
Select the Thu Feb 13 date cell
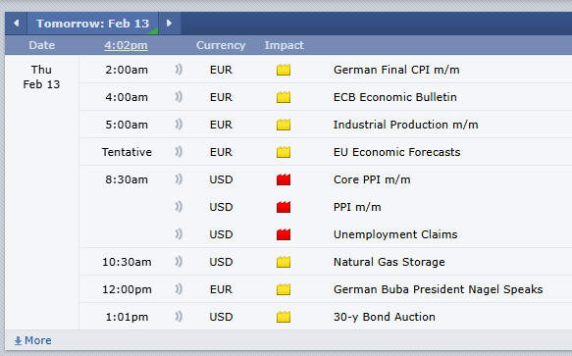pyautogui.click(x=41, y=76)
